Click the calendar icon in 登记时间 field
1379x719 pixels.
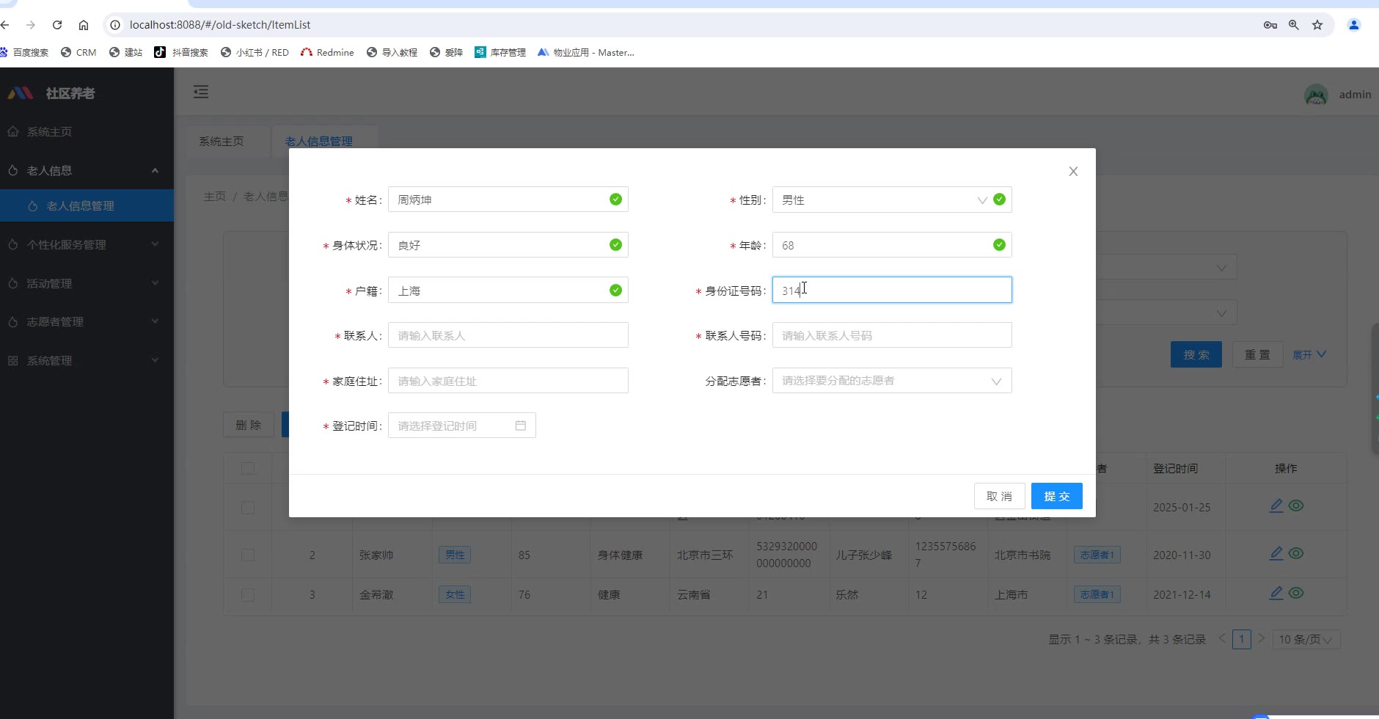(520, 426)
